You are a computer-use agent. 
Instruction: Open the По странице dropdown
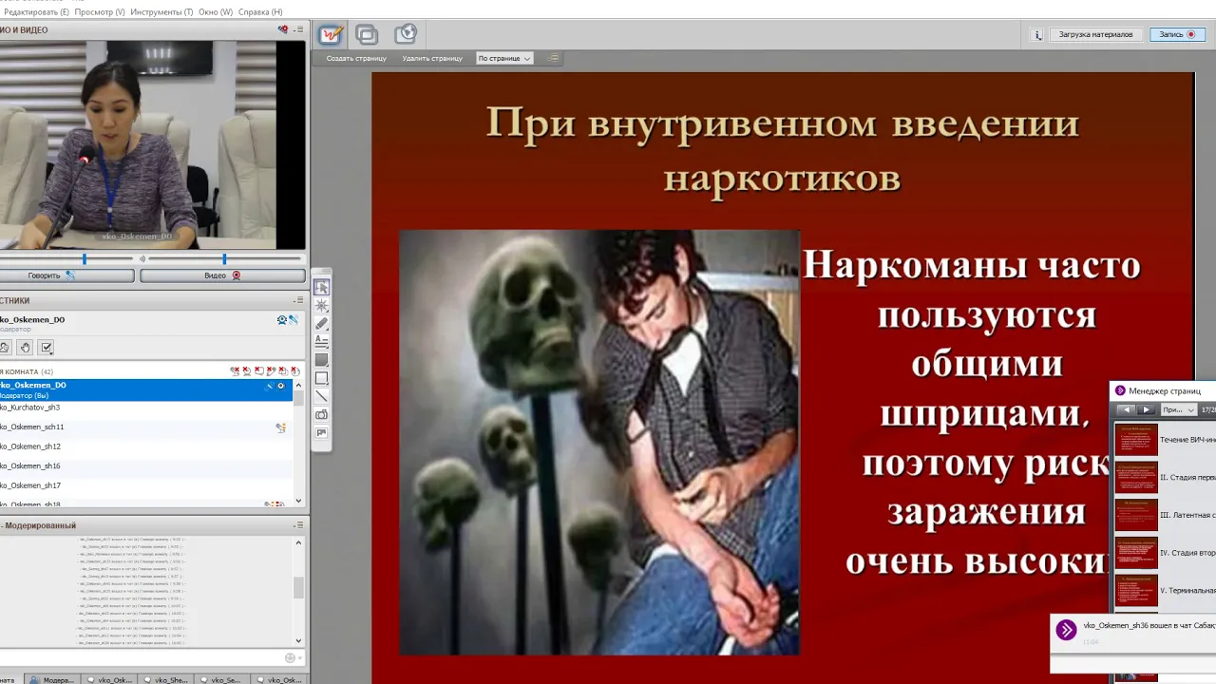503,58
